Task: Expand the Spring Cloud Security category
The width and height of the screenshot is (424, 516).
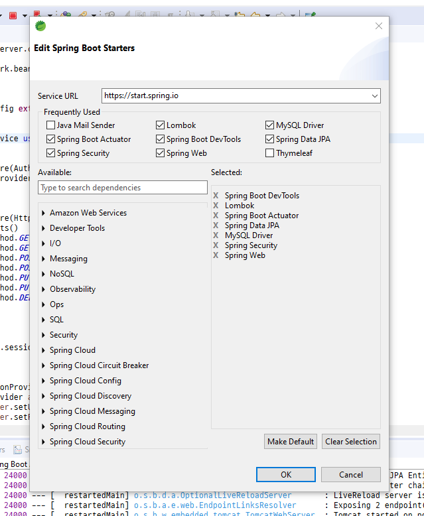Action: 43,442
